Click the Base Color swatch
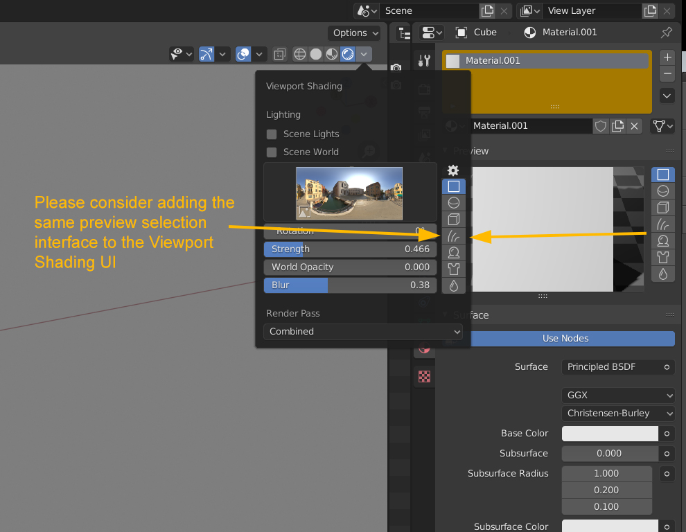The width and height of the screenshot is (686, 532). tap(610, 434)
